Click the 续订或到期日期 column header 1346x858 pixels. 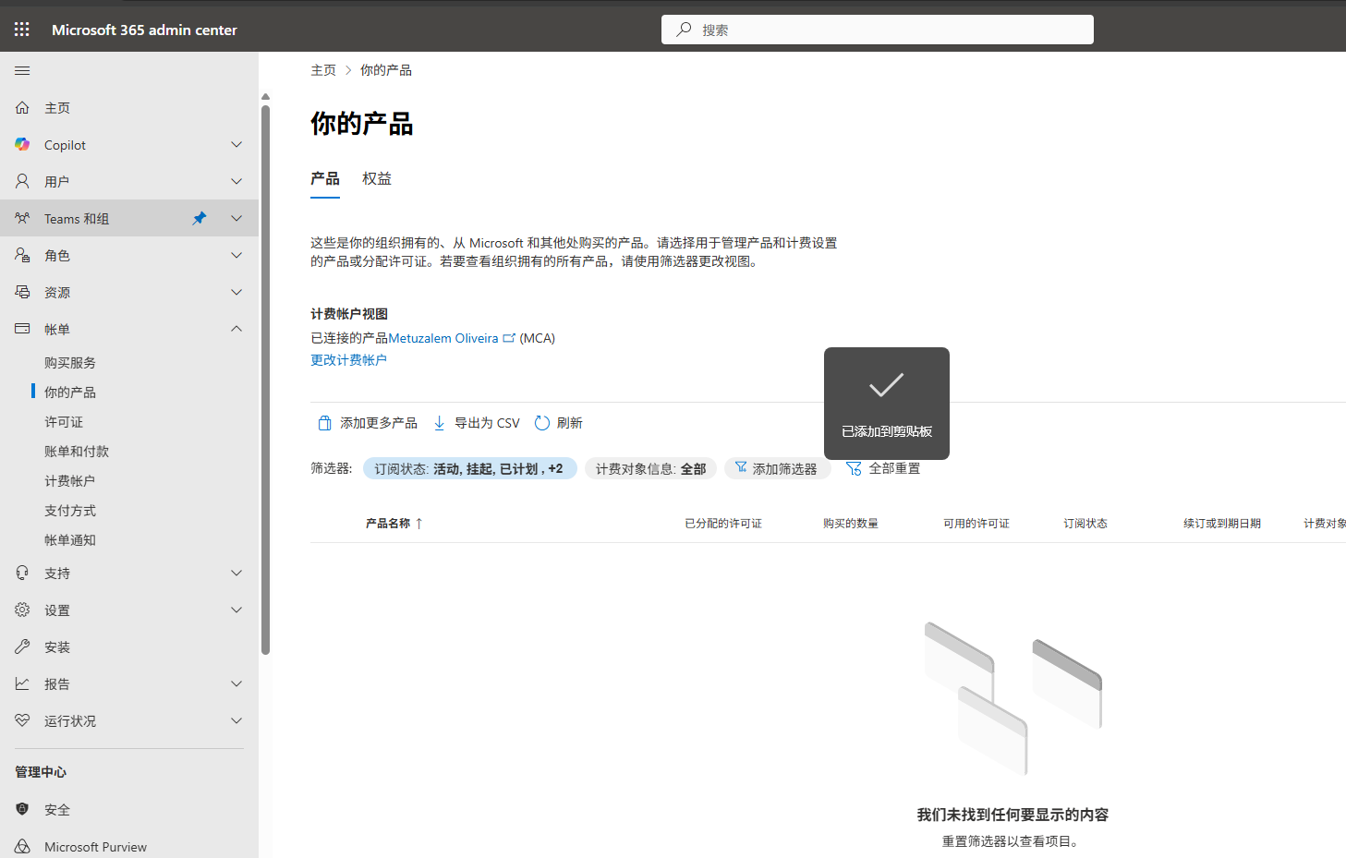tap(1222, 524)
